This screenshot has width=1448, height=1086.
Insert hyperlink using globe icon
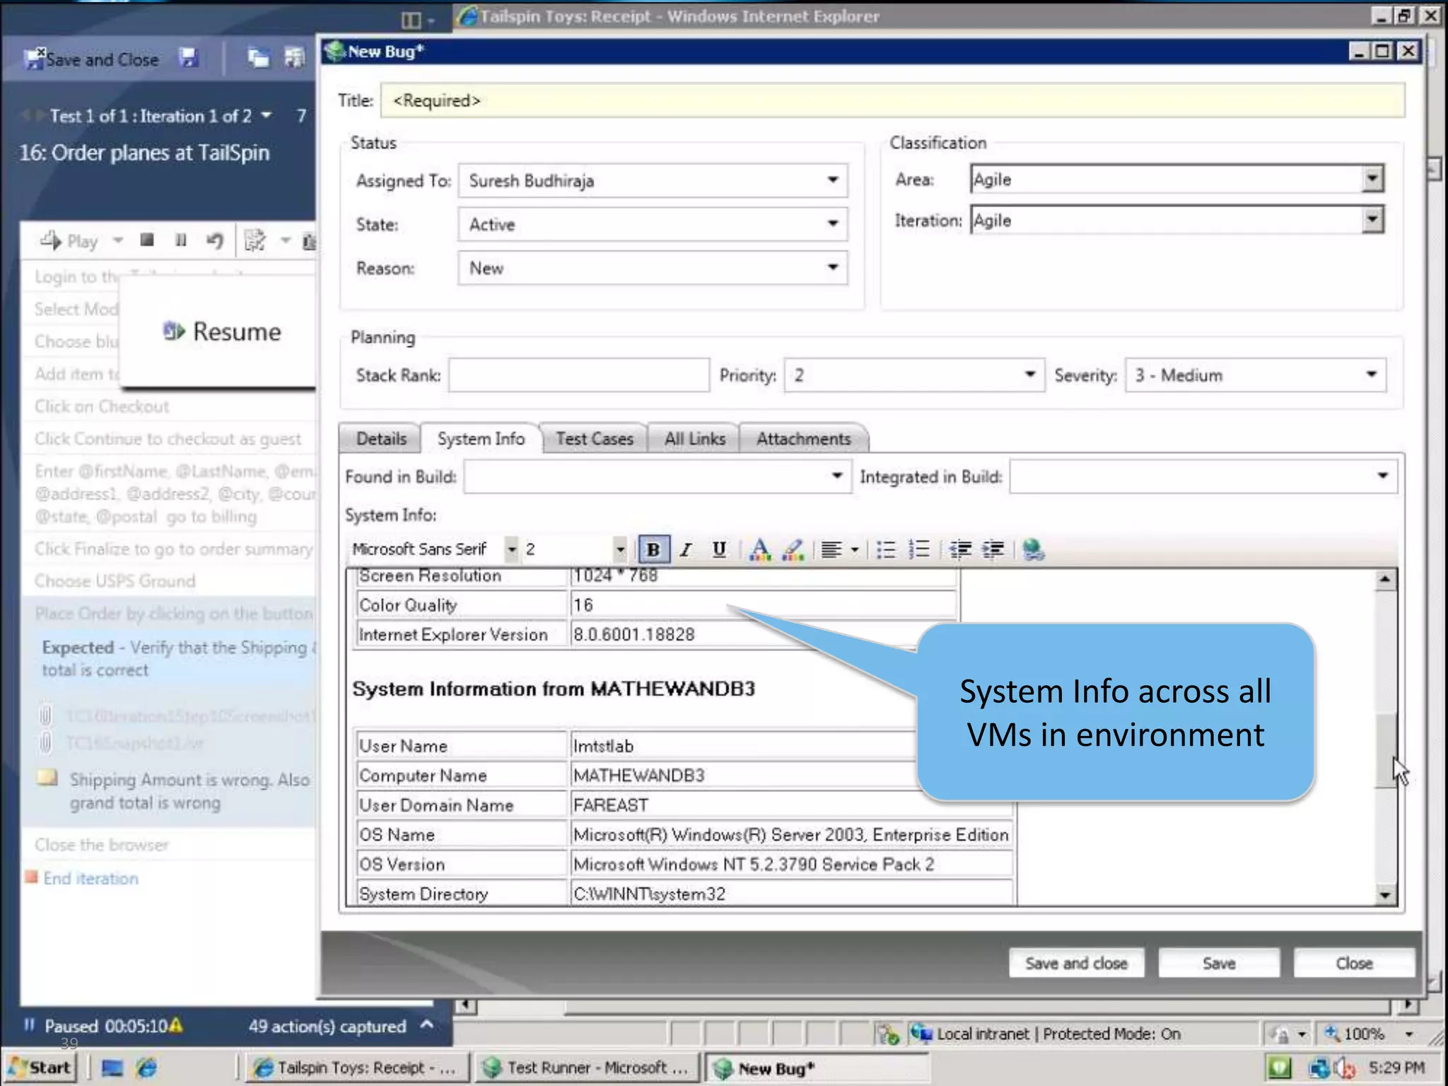click(1033, 549)
